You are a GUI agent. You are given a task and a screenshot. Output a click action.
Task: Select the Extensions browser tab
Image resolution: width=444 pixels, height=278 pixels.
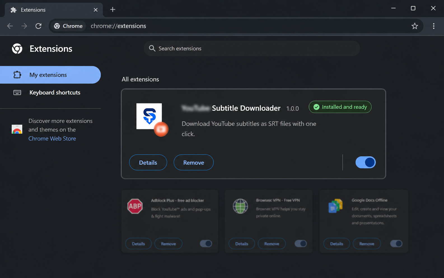pyautogui.click(x=54, y=10)
